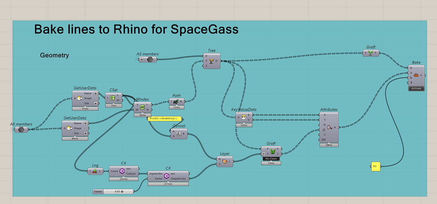
Task: Click the V output on KeyValueData
Action: click(249, 120)
